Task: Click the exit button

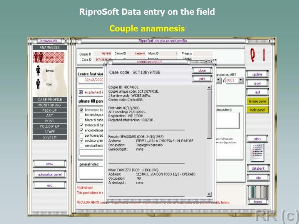Action: 257,92
